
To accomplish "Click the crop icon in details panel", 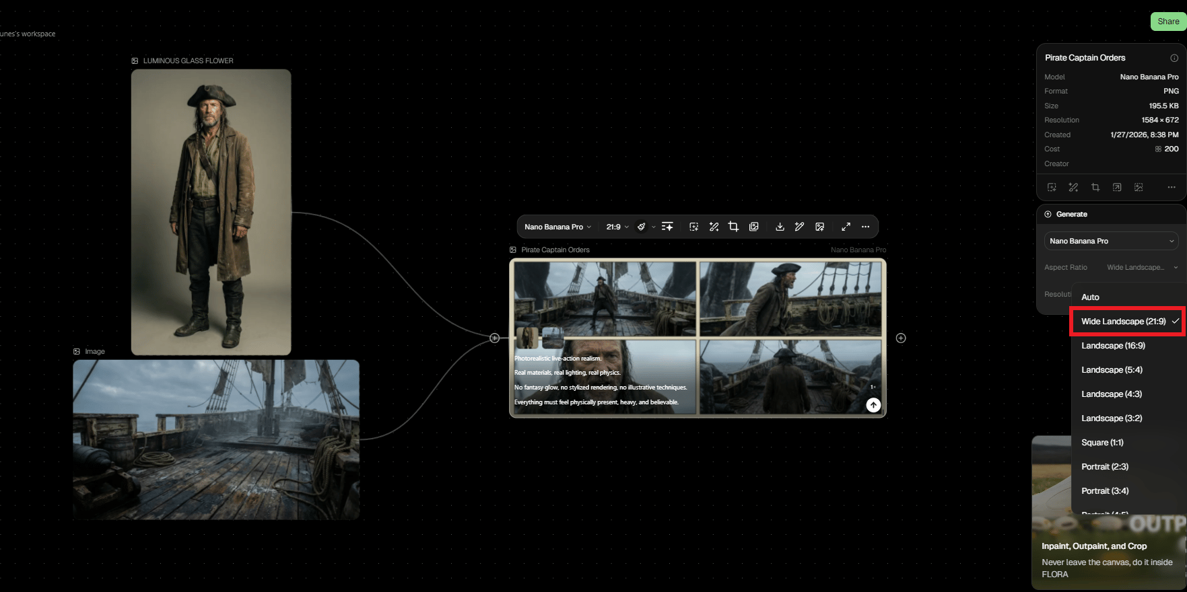I will (1095, 187).
